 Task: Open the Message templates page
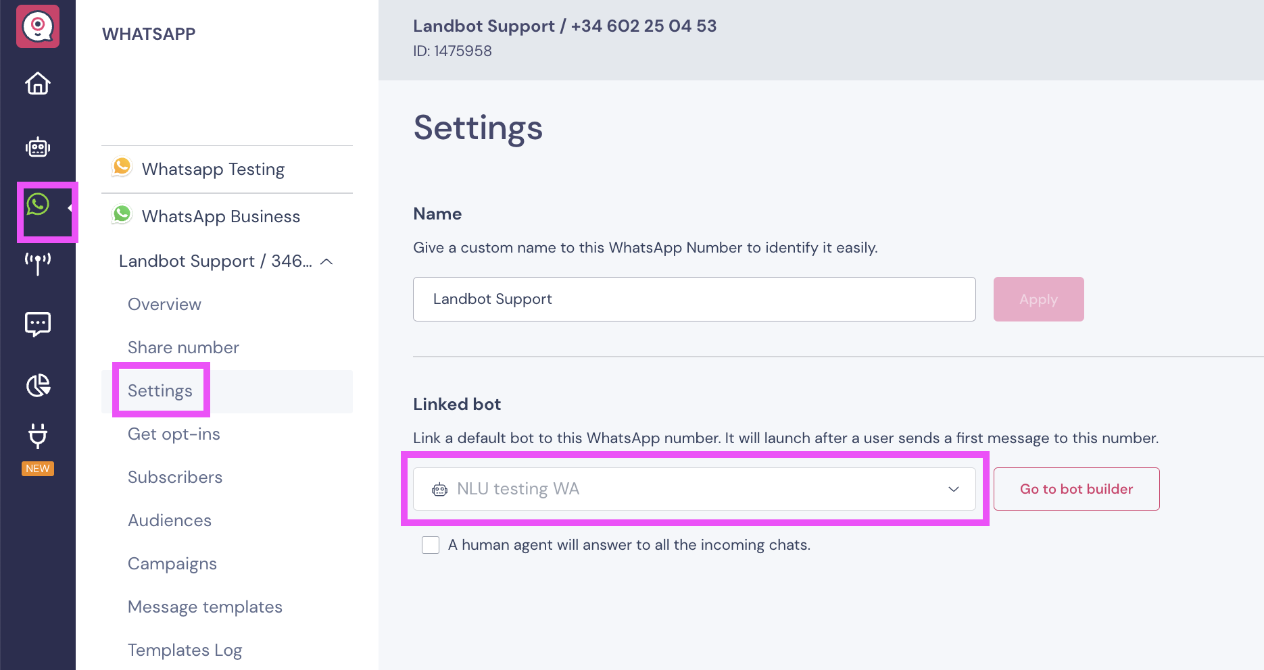point(205,607)
